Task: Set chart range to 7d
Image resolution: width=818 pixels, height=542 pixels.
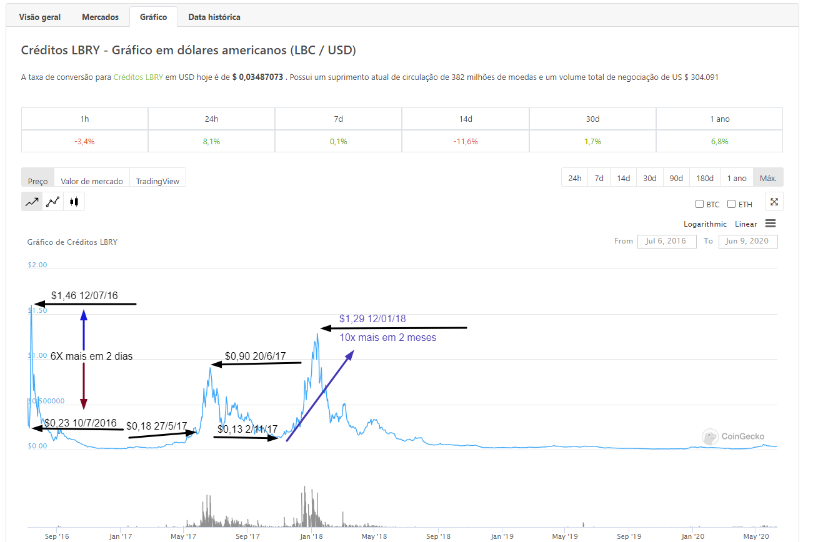Action: pos(599,178)
